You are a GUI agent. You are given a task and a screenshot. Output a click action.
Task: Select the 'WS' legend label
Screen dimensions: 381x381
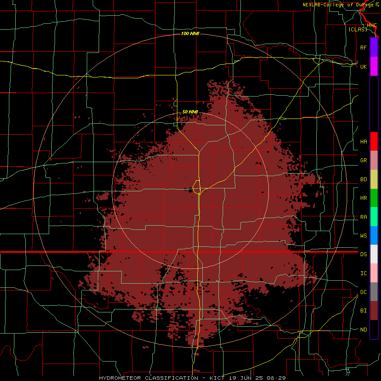[363, 235]
